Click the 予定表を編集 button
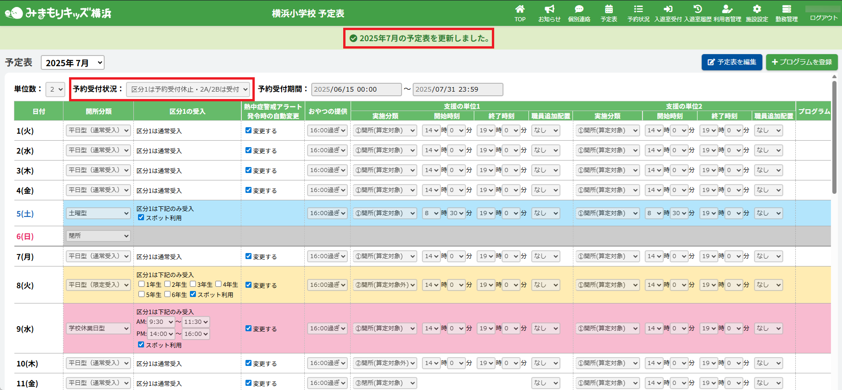This screenshot has height=390, width=842. click(731, 62)
